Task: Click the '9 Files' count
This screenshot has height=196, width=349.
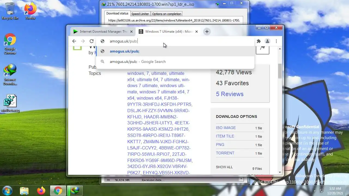Action: coord(257,169)
